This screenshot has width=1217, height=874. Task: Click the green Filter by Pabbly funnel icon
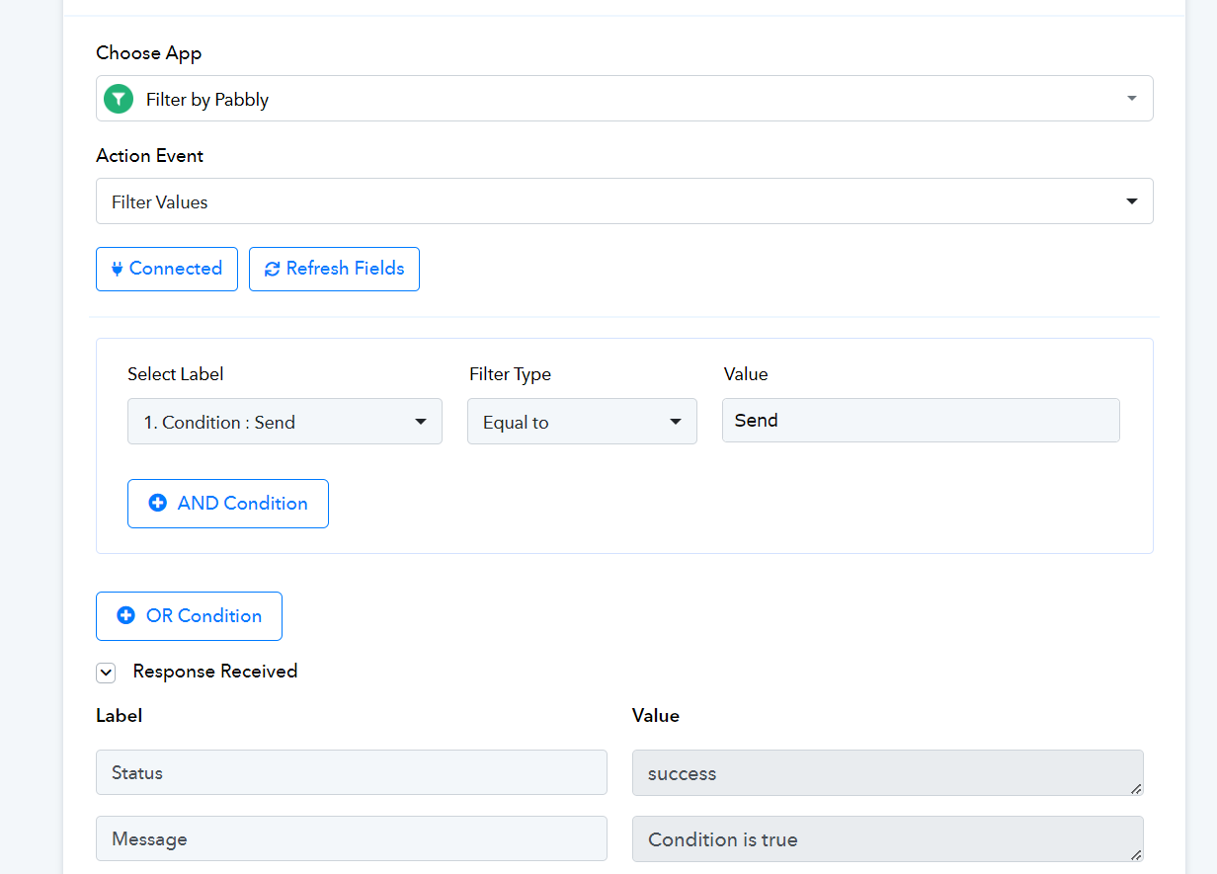pyautogui.click(x=119, y=99)
